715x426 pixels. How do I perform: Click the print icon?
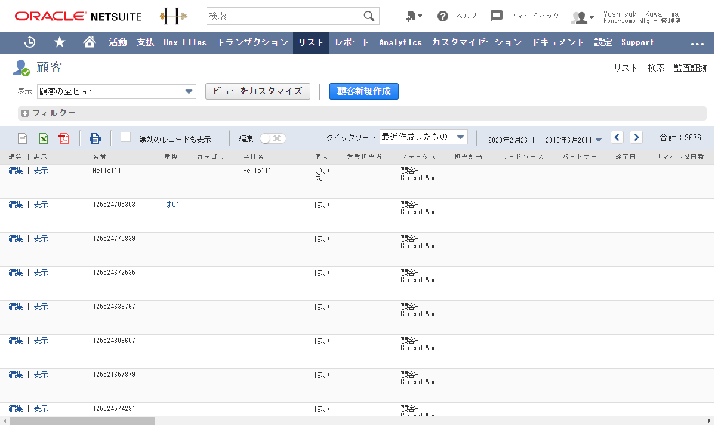95,138
